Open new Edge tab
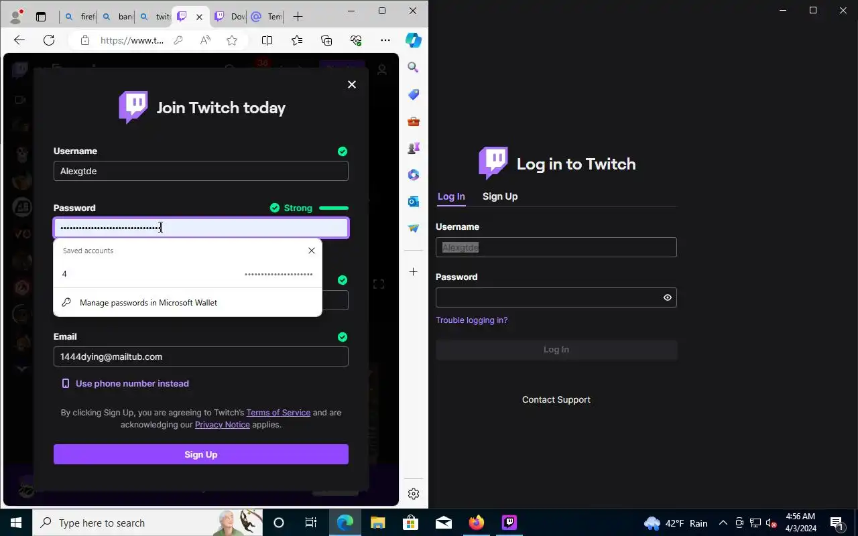 [298, 17]
